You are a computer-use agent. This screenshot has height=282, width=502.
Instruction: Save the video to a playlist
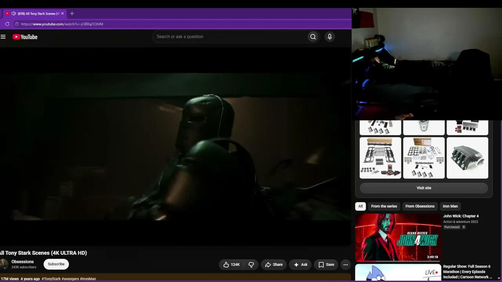(326, 265)
